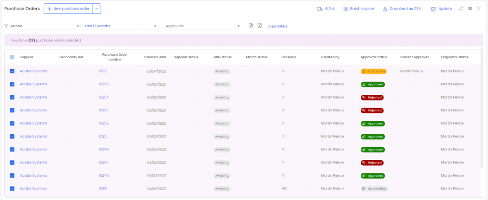The height and width of the screenshot is (200, 488).
Task: Uncheck the row for order 01231
Action: point(12,189)
